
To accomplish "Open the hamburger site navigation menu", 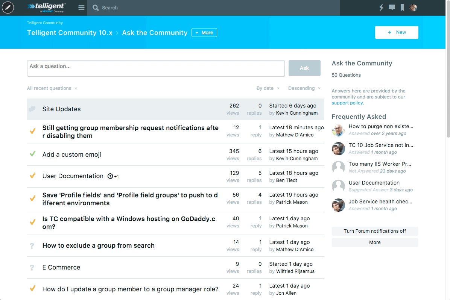I will pyautogui.click(x=82, y=8).
